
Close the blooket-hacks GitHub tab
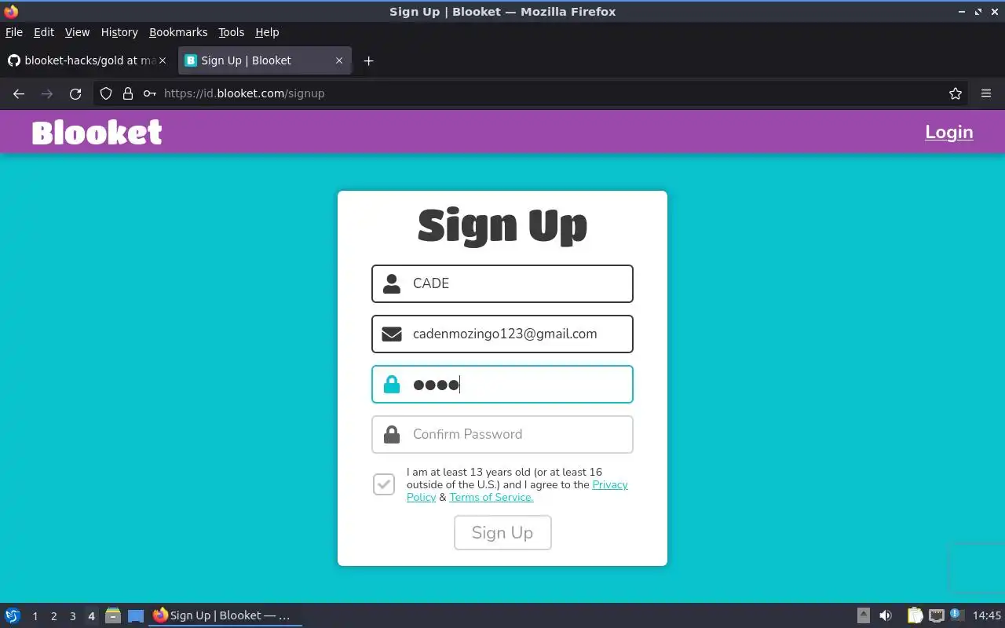coord(163,60)
